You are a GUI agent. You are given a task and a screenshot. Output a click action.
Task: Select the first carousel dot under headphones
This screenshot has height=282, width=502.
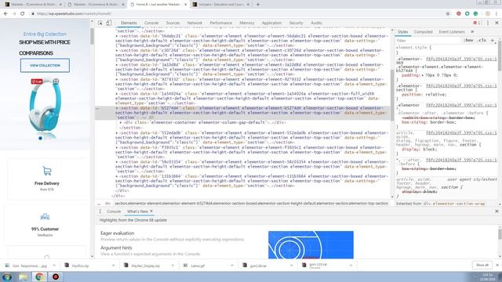coord(40,138)
